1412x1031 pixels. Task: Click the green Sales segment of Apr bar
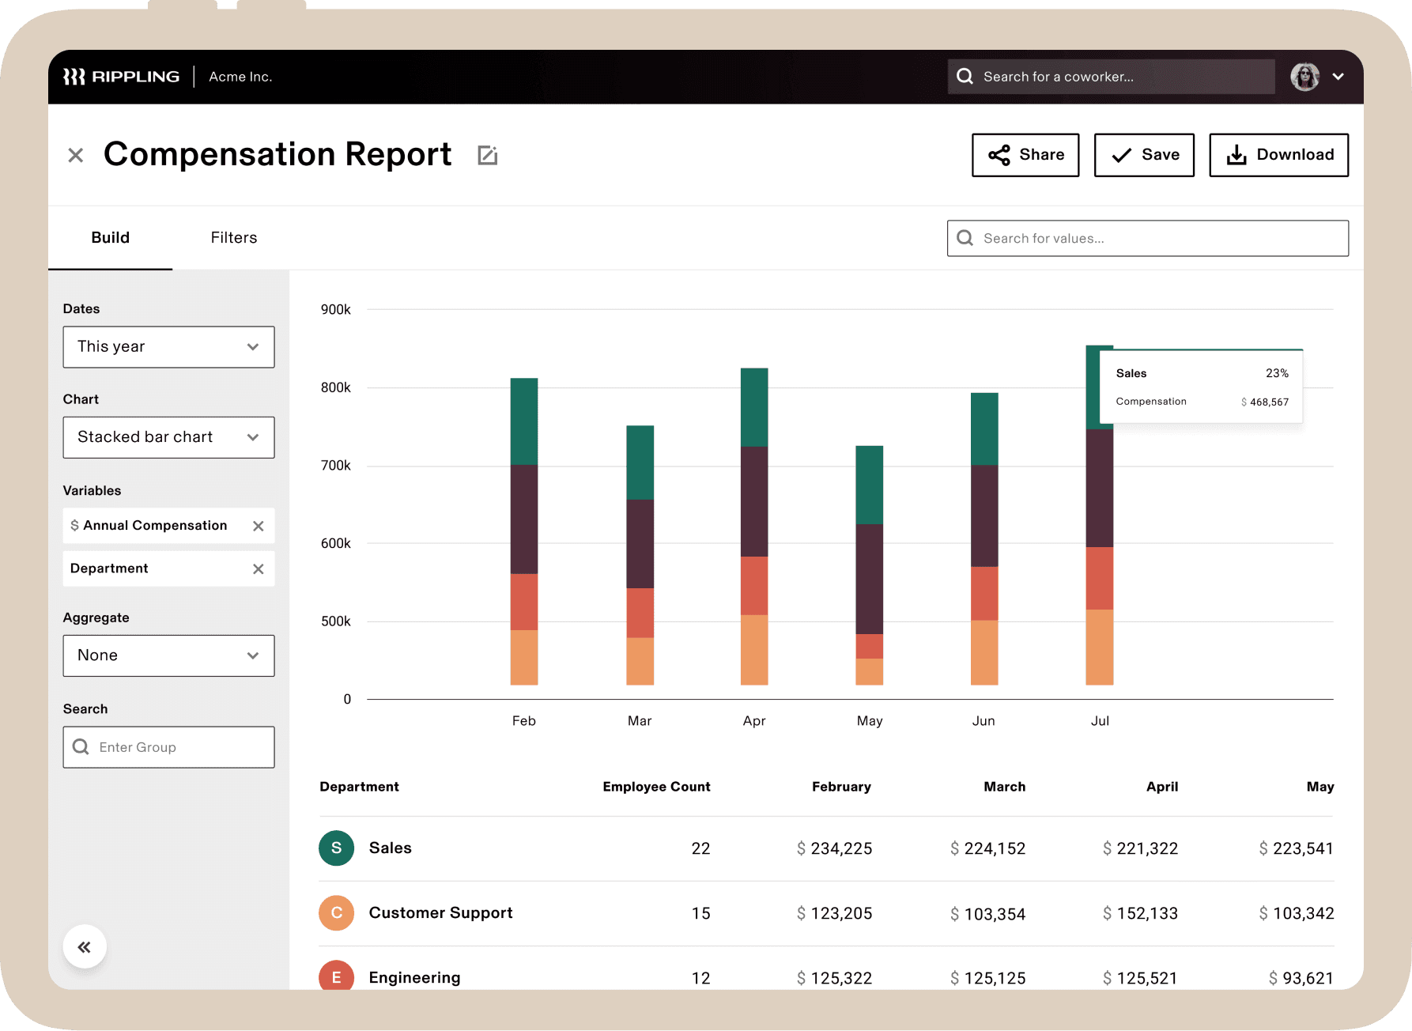(x=754, y=407)
